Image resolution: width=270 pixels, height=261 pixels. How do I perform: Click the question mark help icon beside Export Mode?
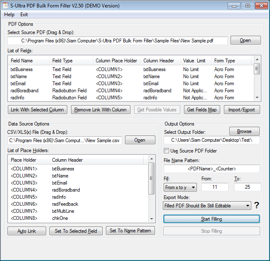pos(257,205)
